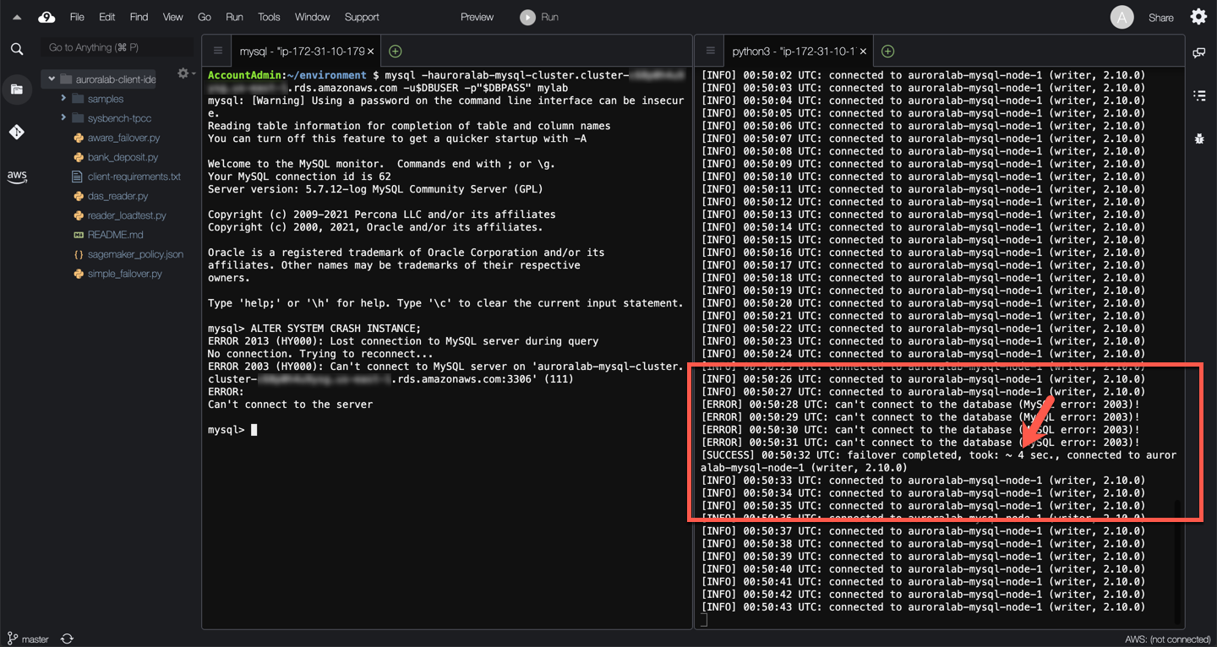The width and height of the screenshot is (1217, 647).
Task: Expand the sysbench-tpcc folder
Action: [x=63, y=118]
